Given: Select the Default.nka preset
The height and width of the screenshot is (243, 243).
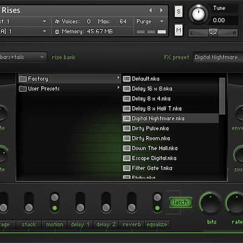Looking at the screenshot, I should (x=170, y=79).
